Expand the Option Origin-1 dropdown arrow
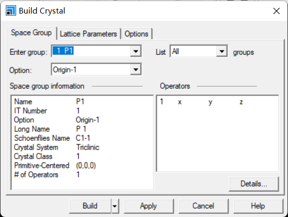The height and width of the screenshot is (217, 288). pos(136,69)
